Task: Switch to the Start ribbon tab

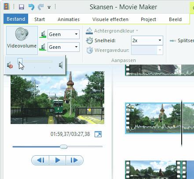Action: tap(40, 19)
